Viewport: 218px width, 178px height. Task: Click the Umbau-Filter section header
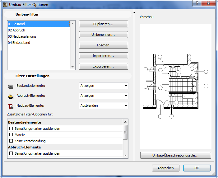coord(68,14)
